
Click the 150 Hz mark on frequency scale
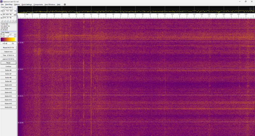tap(238, 14)
